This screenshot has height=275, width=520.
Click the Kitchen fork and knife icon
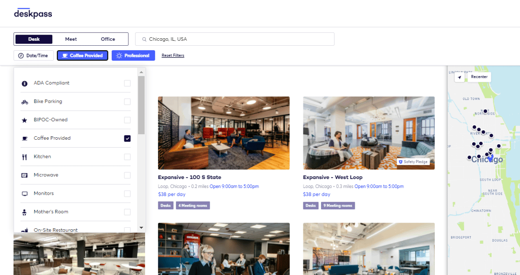pos(25,157)
